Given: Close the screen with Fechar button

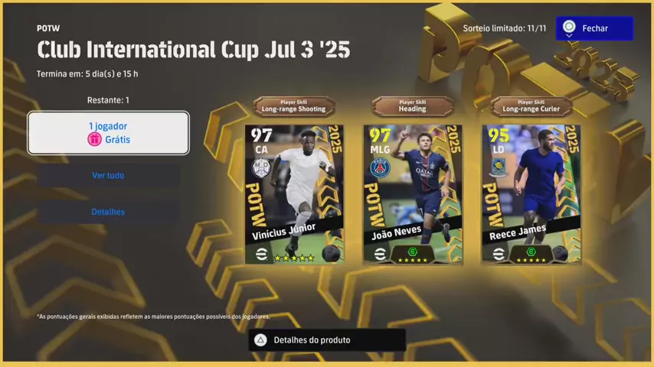Looking at the screenshot, I should pyautogui.click(x=595, y=28).
